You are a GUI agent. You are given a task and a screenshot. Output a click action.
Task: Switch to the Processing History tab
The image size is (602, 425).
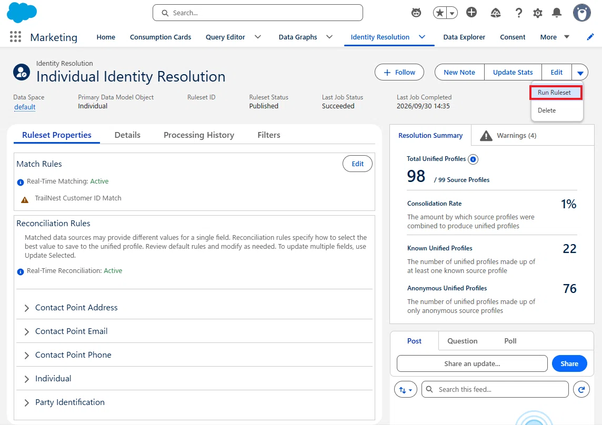click(199, 135)
